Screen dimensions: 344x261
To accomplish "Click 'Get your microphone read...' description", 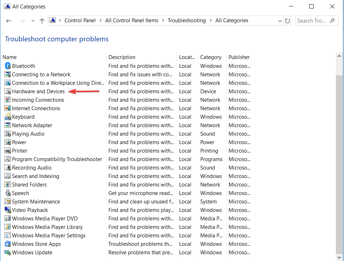I will point(141,193).
